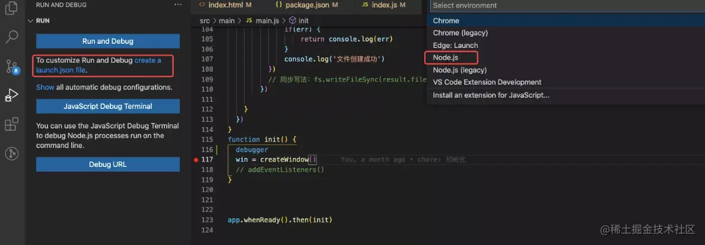Choose Install an extension for JavaScript
Image resolution: width=705 pixels, height=245 pixels.
click(x=566, y=95)
